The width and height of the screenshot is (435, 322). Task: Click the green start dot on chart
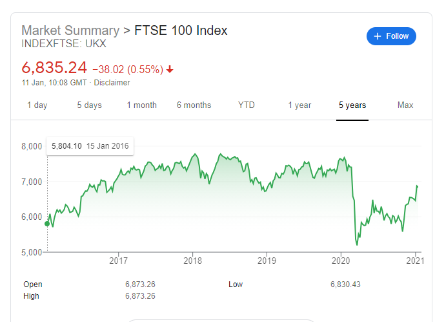[x=47, y=224]
